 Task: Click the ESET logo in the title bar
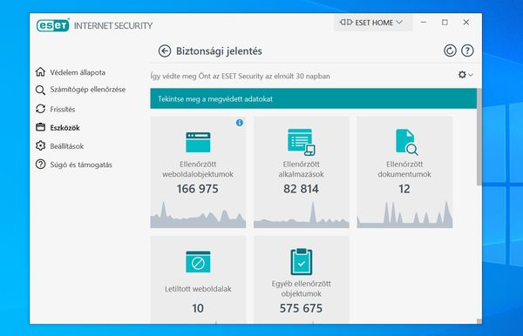point(52,25)
